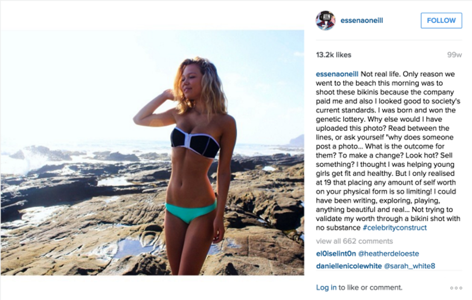472x300 pixels.
Task: Click the 99w post timestamp
Action: click(x=455, y=55)
